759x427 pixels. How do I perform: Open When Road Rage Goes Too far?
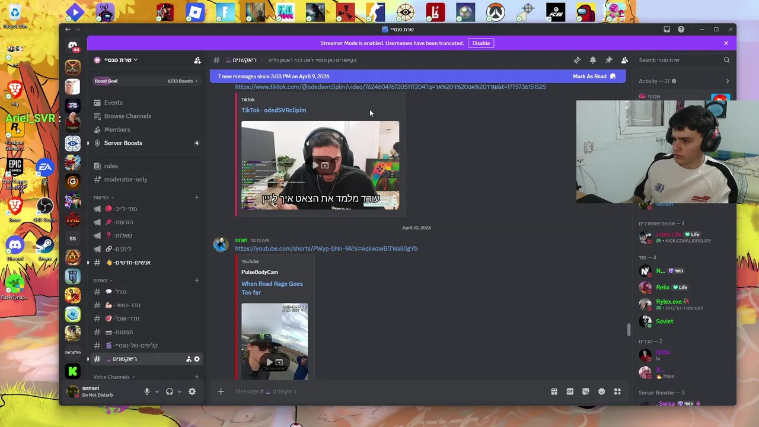pos(272,288)
